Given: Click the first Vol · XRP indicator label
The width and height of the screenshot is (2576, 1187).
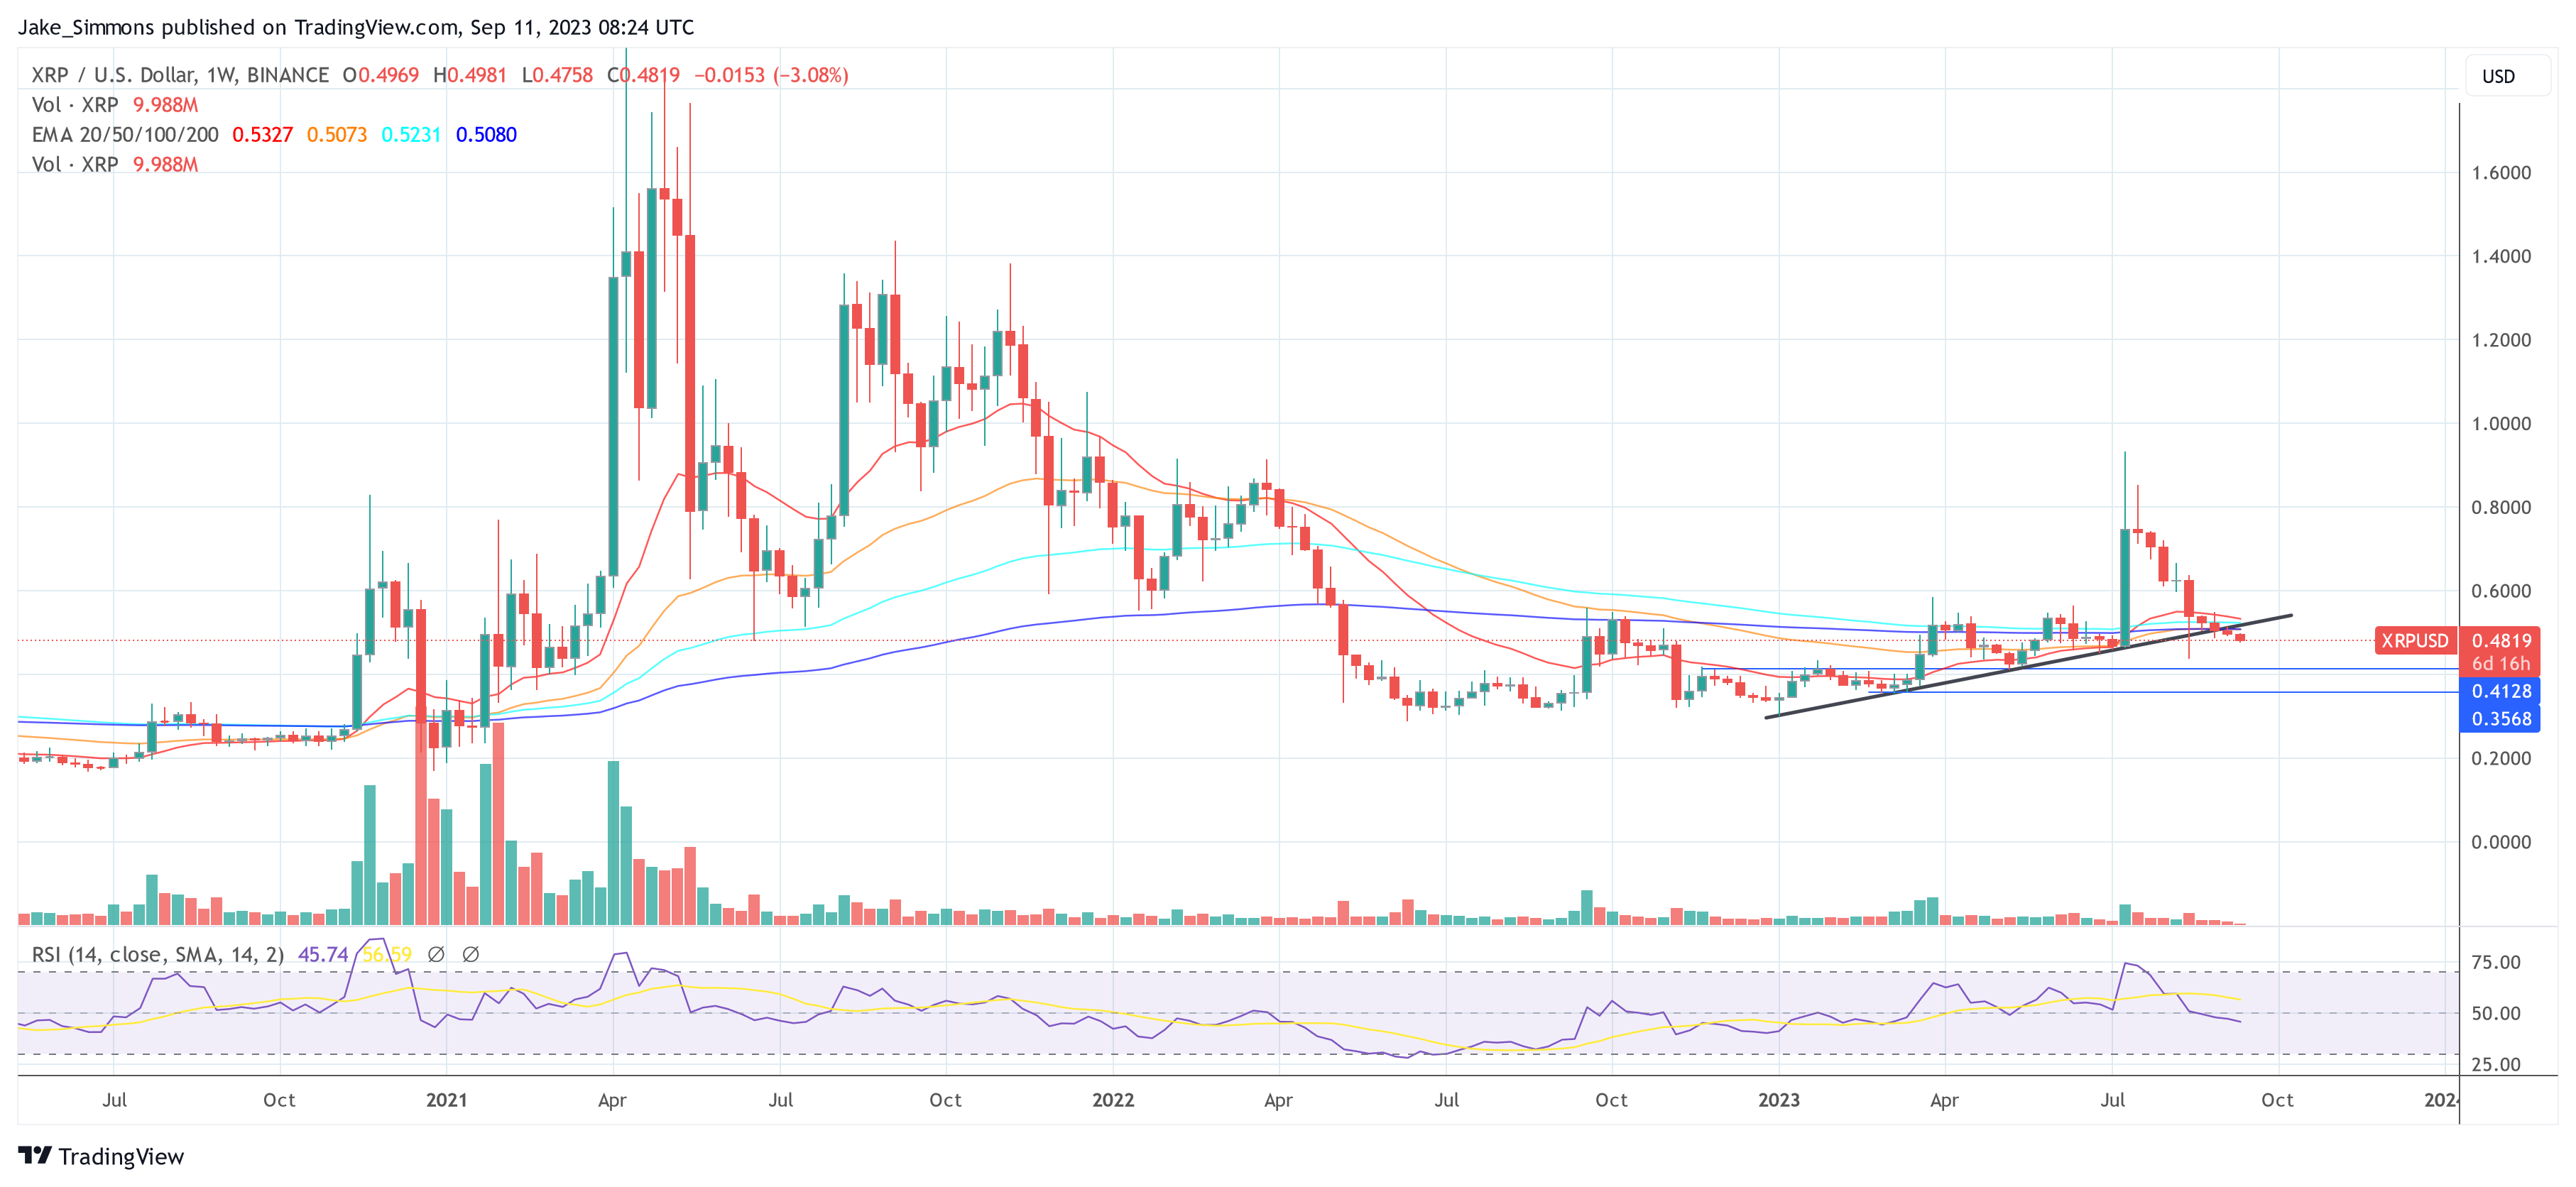Looking at the screenshot, I should pos(75,105).
